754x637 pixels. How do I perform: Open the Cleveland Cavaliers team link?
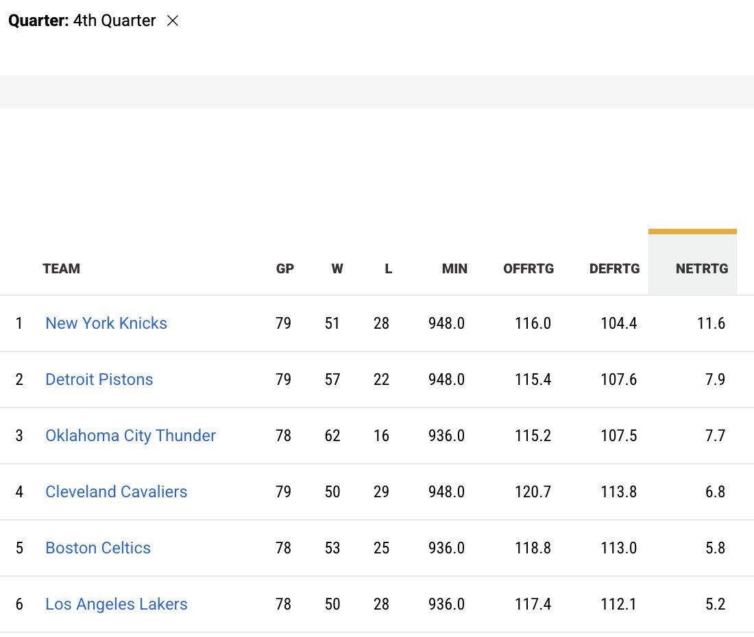click(117, 492)
